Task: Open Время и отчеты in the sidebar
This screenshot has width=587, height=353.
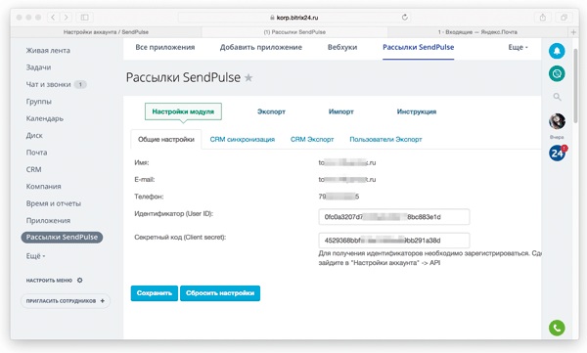Action: (54, 203)
